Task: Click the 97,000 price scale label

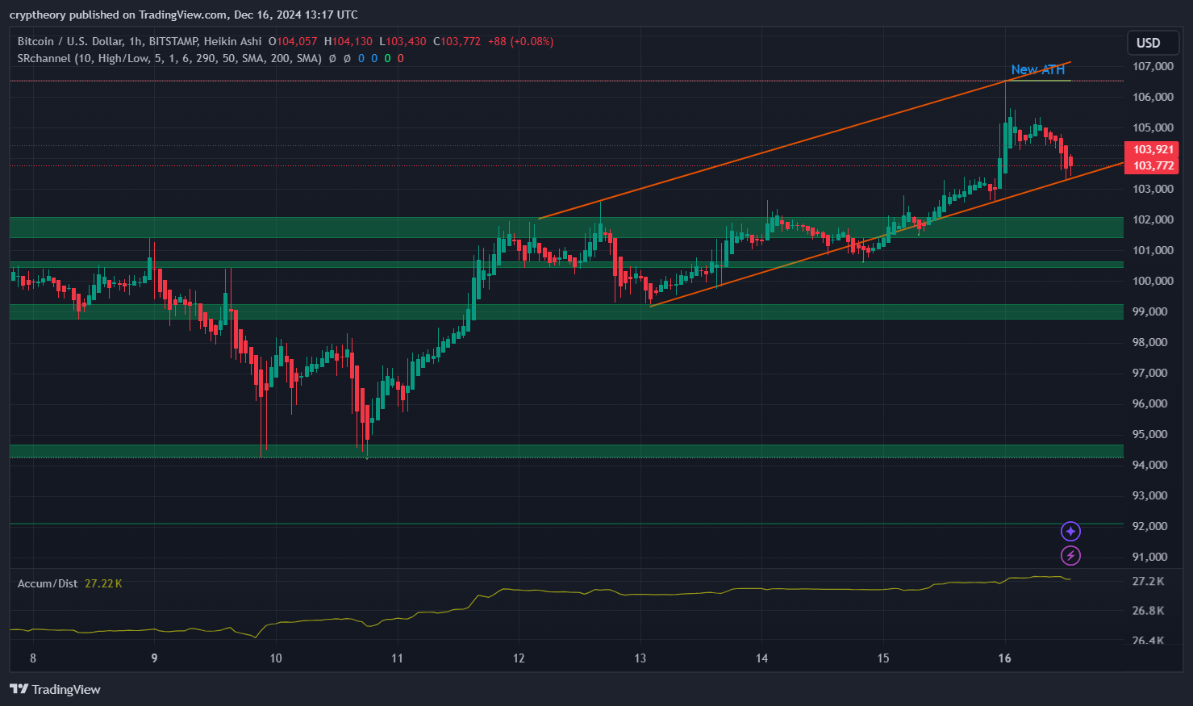Action: pos(1150,373)
